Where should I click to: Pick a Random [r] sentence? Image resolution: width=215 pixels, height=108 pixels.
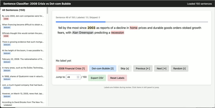click(x=179, y=68)
